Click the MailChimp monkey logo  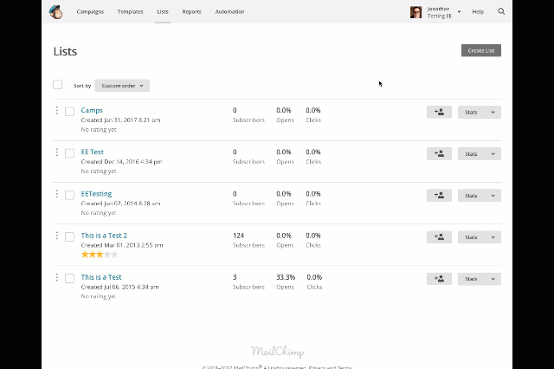[55, 12]
